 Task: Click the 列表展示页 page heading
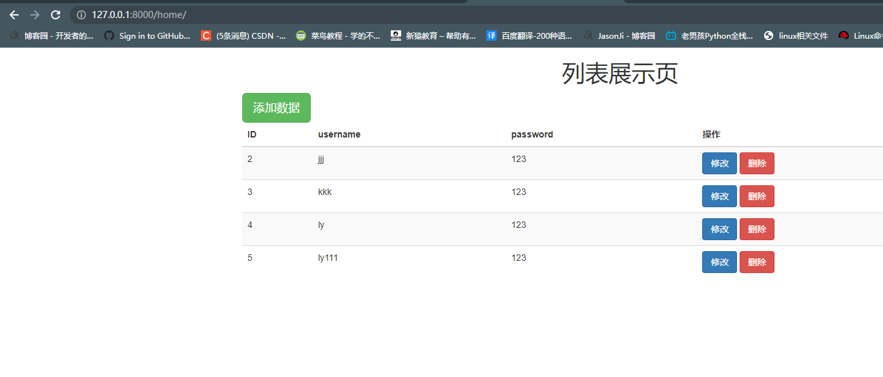(x=620, y=74)
